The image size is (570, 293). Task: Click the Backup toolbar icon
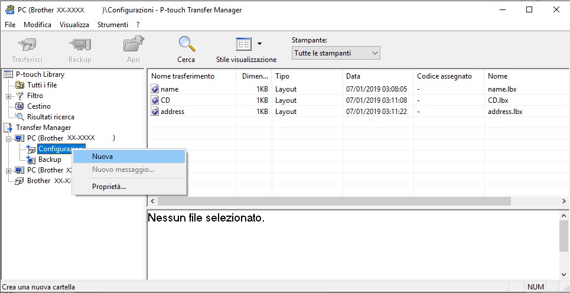click(80, 45)
